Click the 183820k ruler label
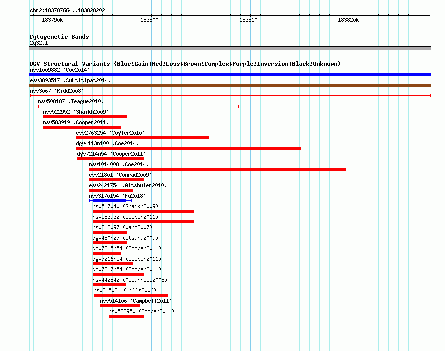 [348, 20]
